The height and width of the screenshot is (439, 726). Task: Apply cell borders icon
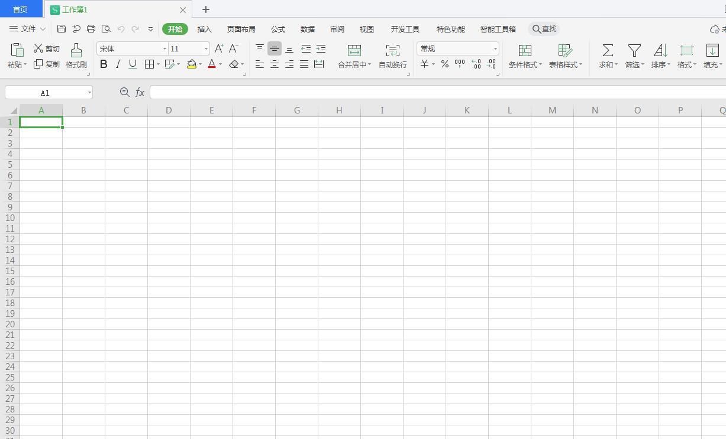[x=150, y=64]
